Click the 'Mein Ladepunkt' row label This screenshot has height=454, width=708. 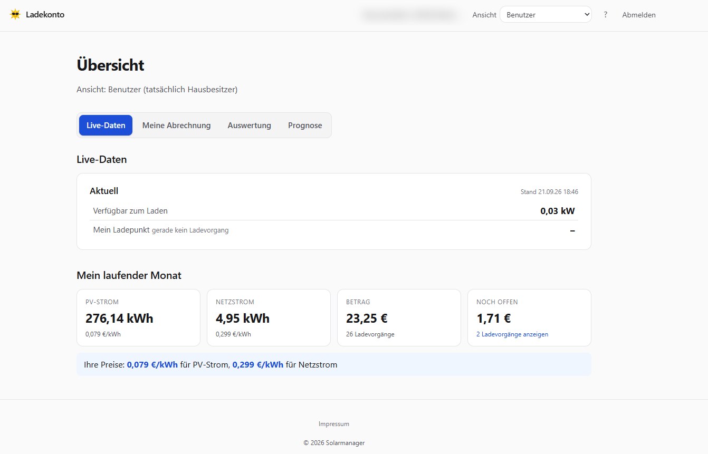coord(121,230)
